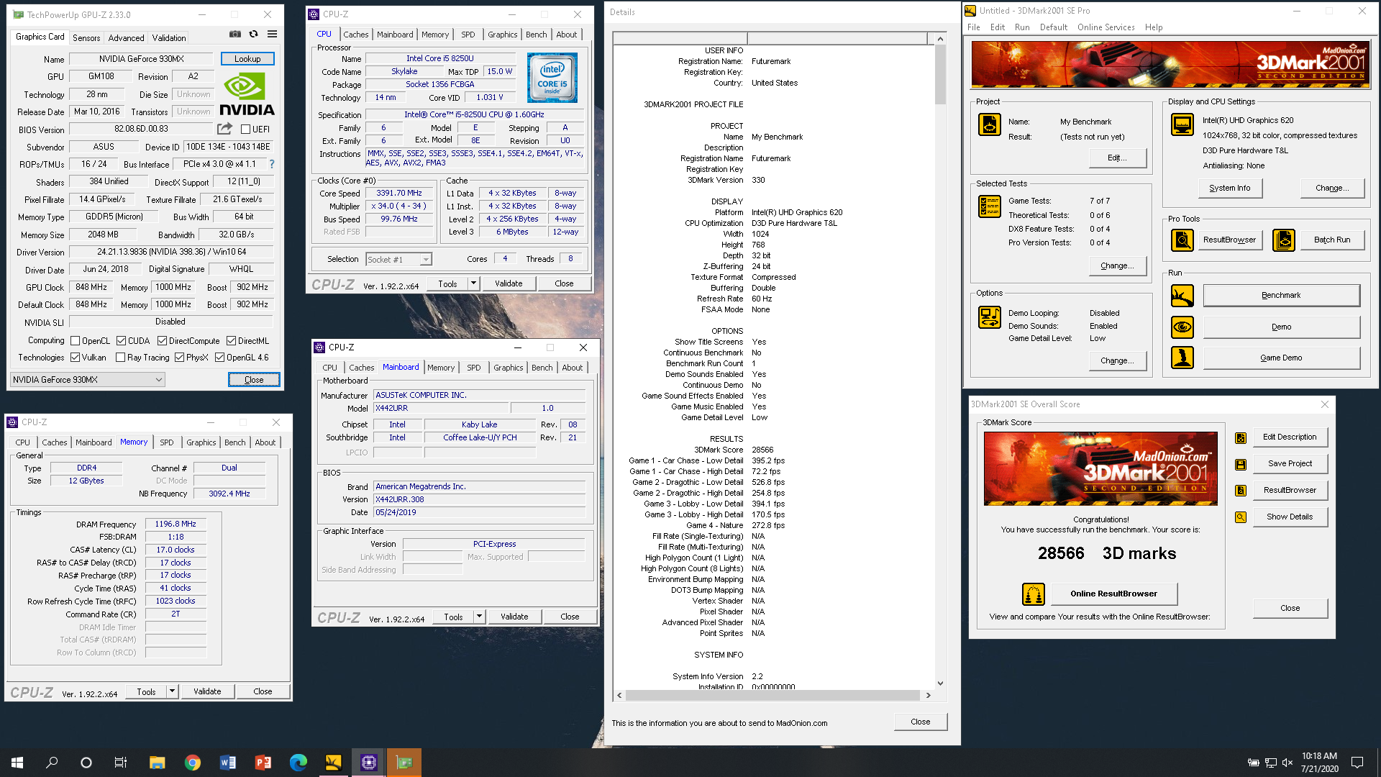Switch to the GPU-Z Advanced tab
Viewport: 1381px width, 777px height.
[x=126, y=38]
